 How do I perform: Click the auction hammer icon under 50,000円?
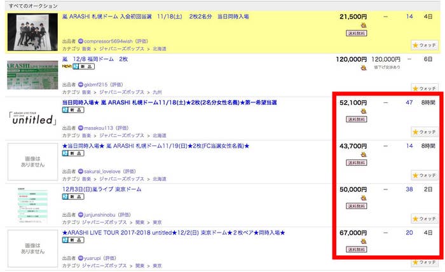[x=363, y=198]
